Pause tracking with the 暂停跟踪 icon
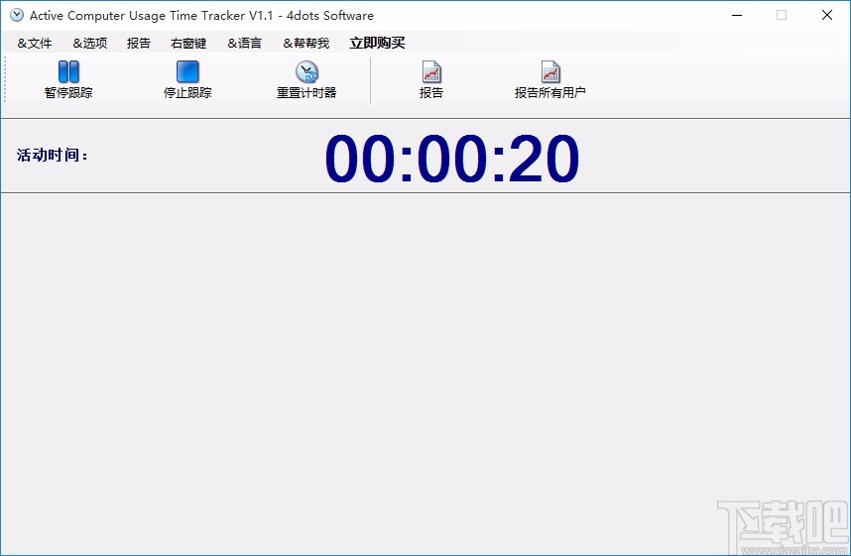Screen dimensions: 851x556 [x=68, y=79]
